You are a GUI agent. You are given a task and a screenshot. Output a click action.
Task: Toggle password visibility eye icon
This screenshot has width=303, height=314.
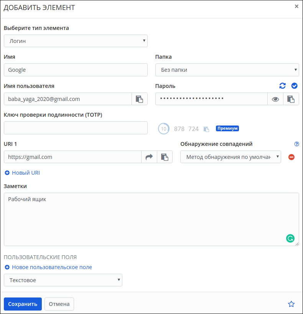[x=275, y=99]
